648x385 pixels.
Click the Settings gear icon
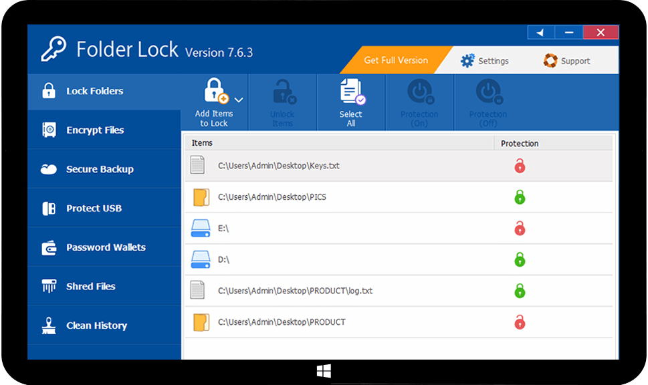pyautogui.click(x=467, y=61)
